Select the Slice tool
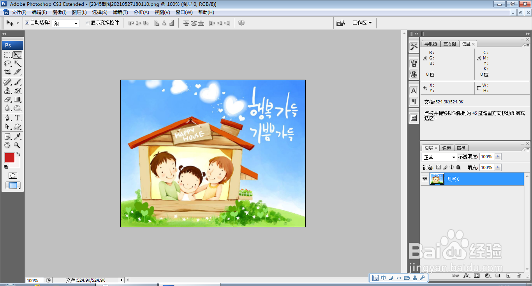 pyautogui.click(x=17, y=72)
